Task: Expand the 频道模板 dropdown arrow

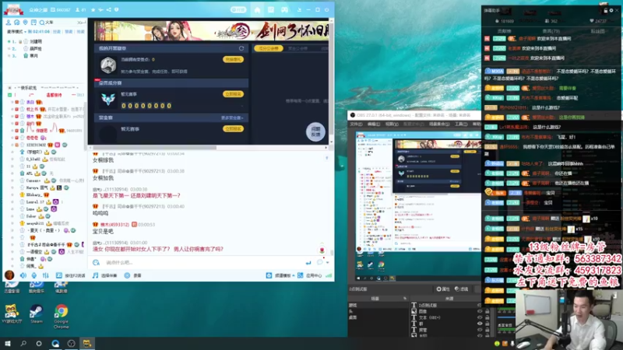Action: 294,275
